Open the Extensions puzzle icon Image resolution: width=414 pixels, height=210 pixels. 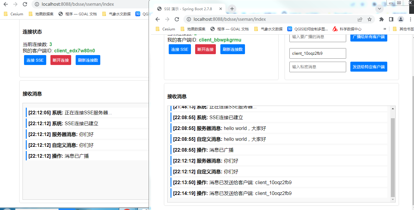pos(382,19)
